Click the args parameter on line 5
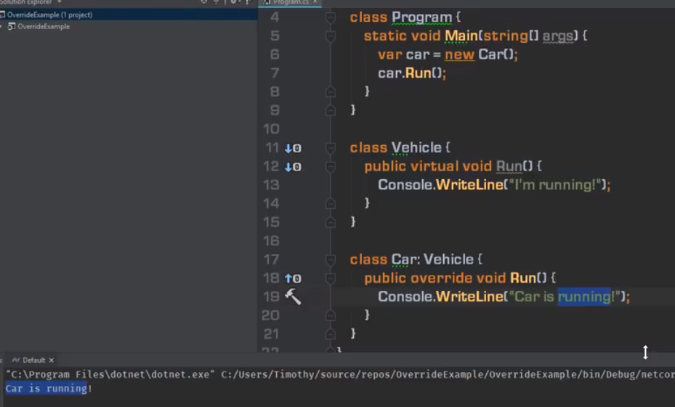This screenshot has width=675, height=407. point(557,36)
